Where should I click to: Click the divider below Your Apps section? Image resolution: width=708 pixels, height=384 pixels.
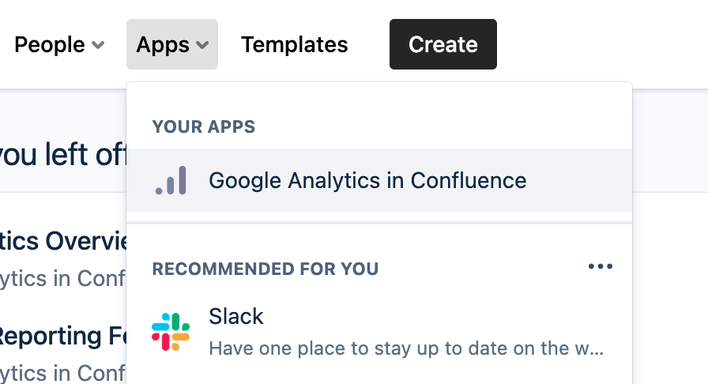click(x=379, y=224)
